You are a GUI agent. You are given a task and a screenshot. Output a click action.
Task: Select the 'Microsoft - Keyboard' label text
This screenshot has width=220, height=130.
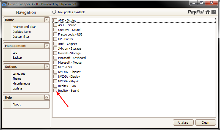coord(72,58)
